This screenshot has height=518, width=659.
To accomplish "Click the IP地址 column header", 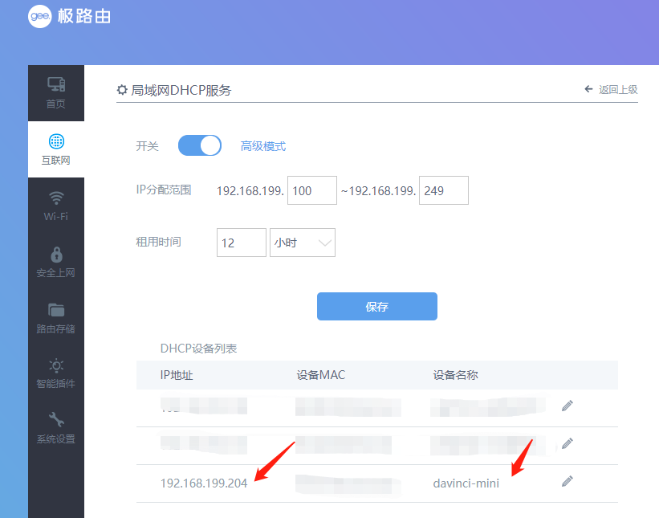I will (177, 375).
